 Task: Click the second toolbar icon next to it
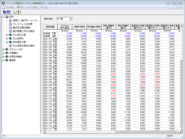click(x=9, y=12)
